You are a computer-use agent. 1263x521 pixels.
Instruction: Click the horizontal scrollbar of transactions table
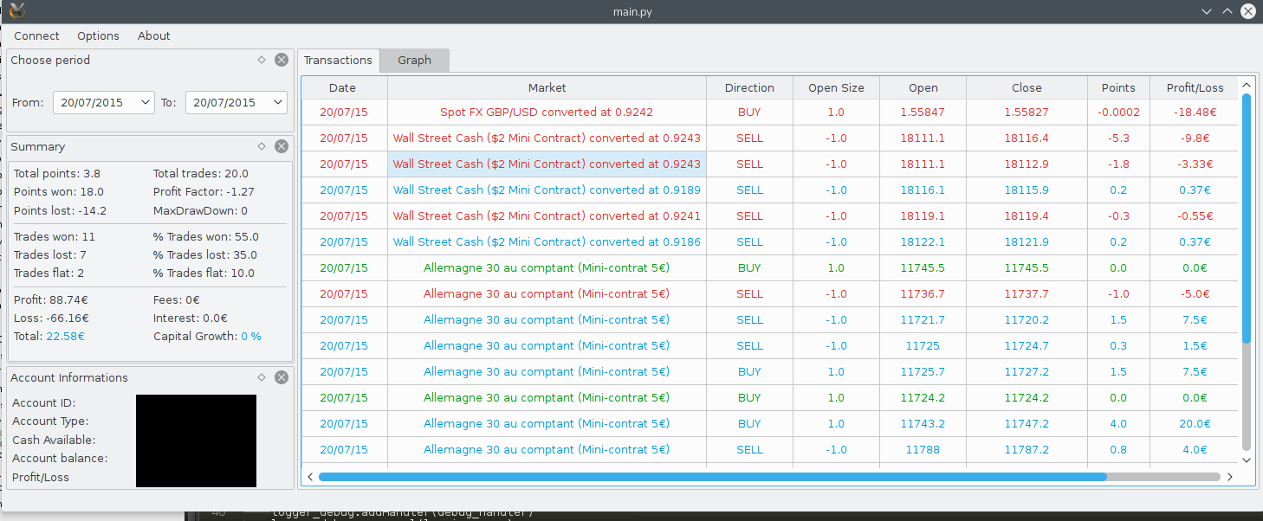pyautogui.click(x=712, y=477)
